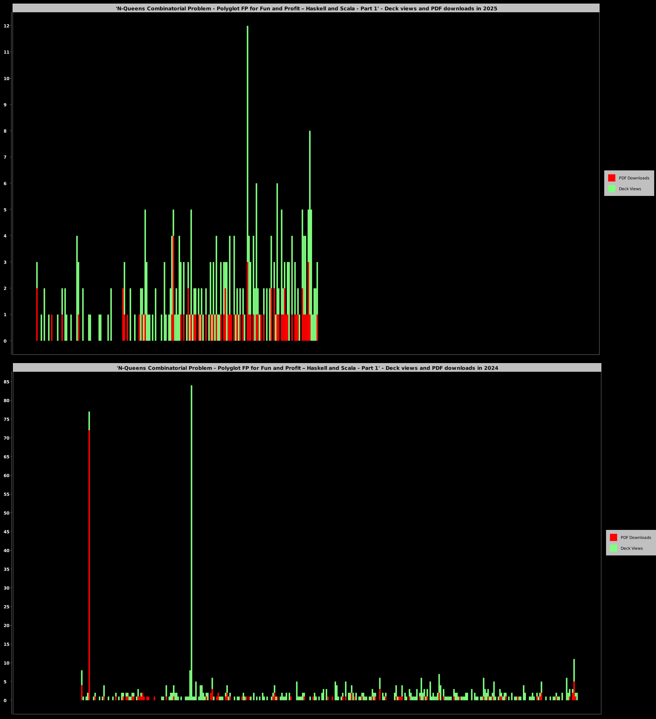The image size is (656, 719).
Task: Click the tallest green bar in the 2024 chart
Action: coord(192,503)
